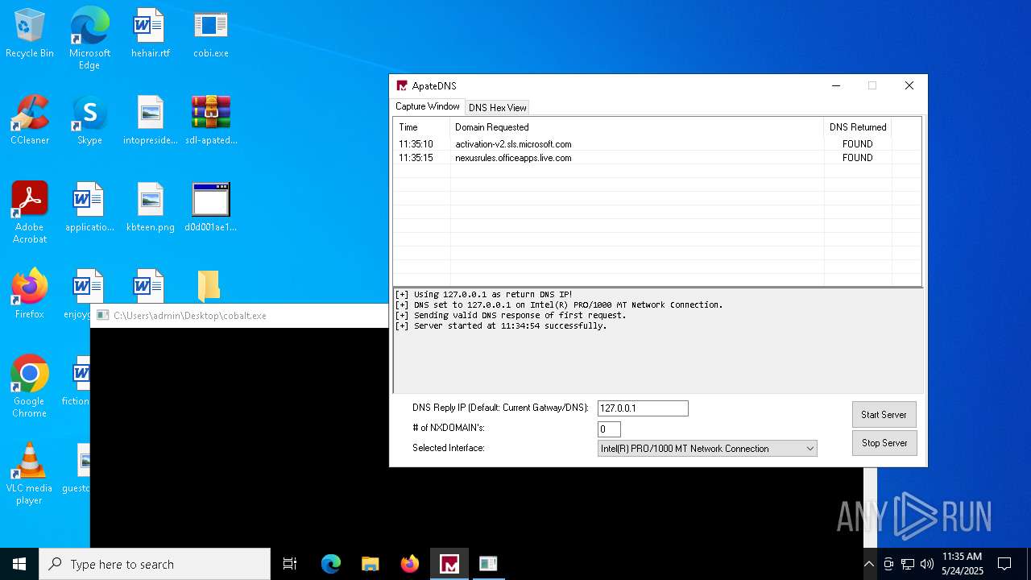Open the volume tray icon
The width and height of the screenshot is (1031, 580).
pos(927,564)
